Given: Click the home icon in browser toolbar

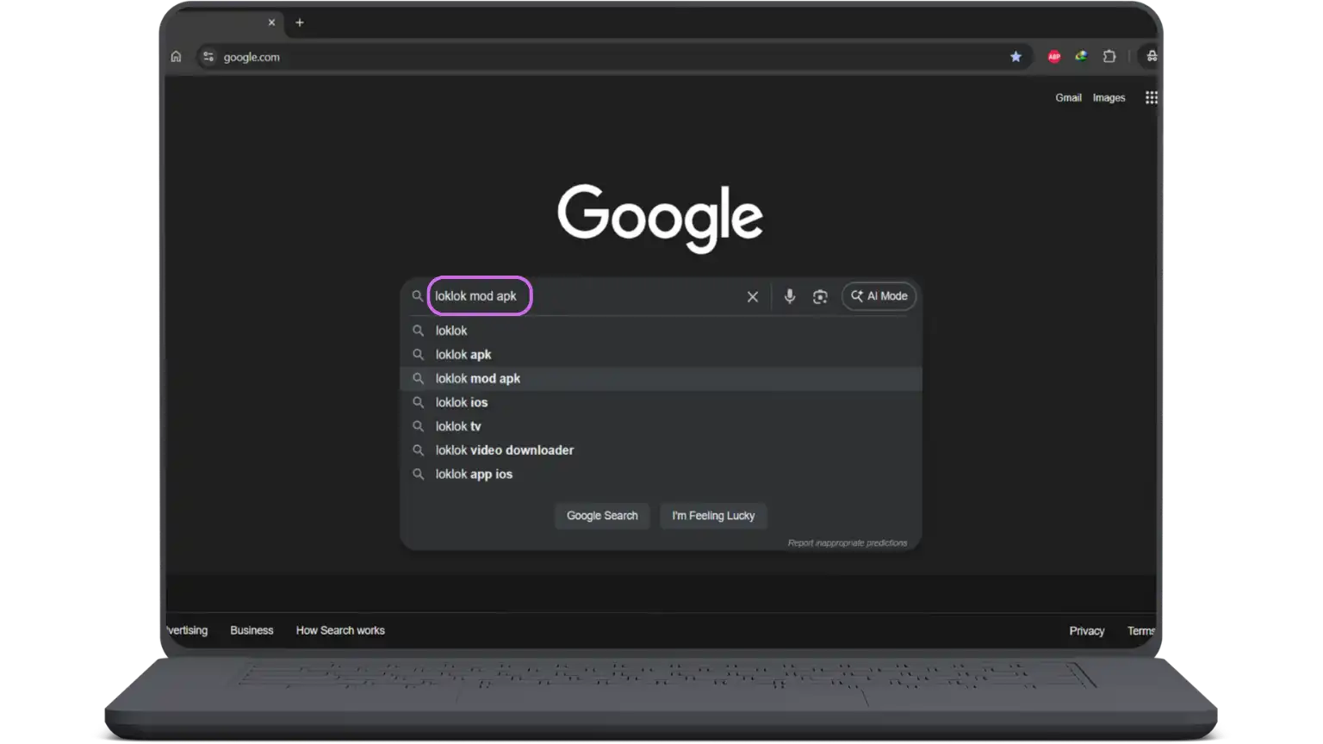Looking at the screenshot, I should click(x=176, y=57).
